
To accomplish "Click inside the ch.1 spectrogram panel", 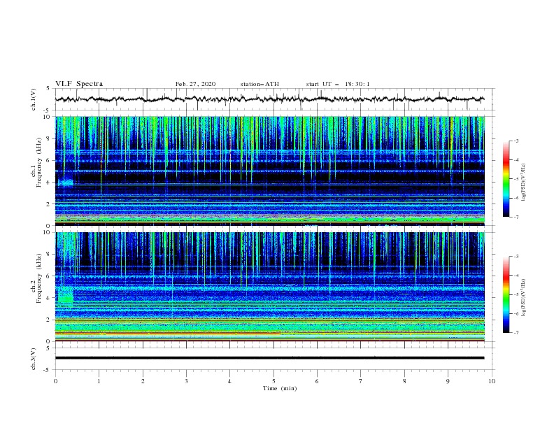I will tap(269, 171).
